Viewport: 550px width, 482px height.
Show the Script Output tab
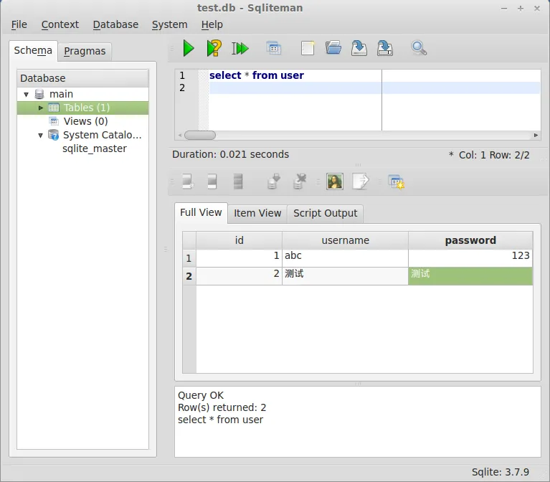tap(325, 213)
